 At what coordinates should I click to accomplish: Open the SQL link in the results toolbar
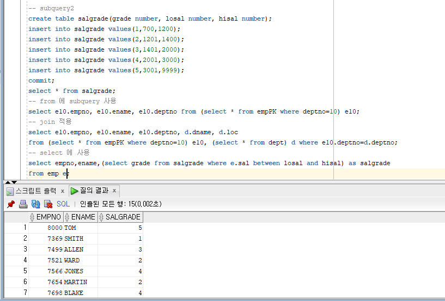pyautogui.click(x=63, y=204)
